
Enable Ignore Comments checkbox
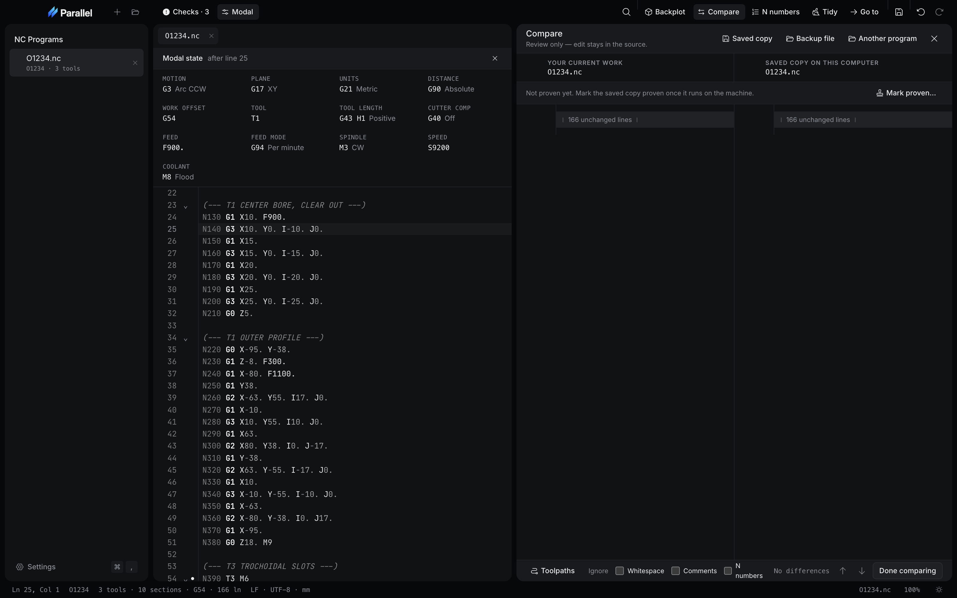point(676,571)
